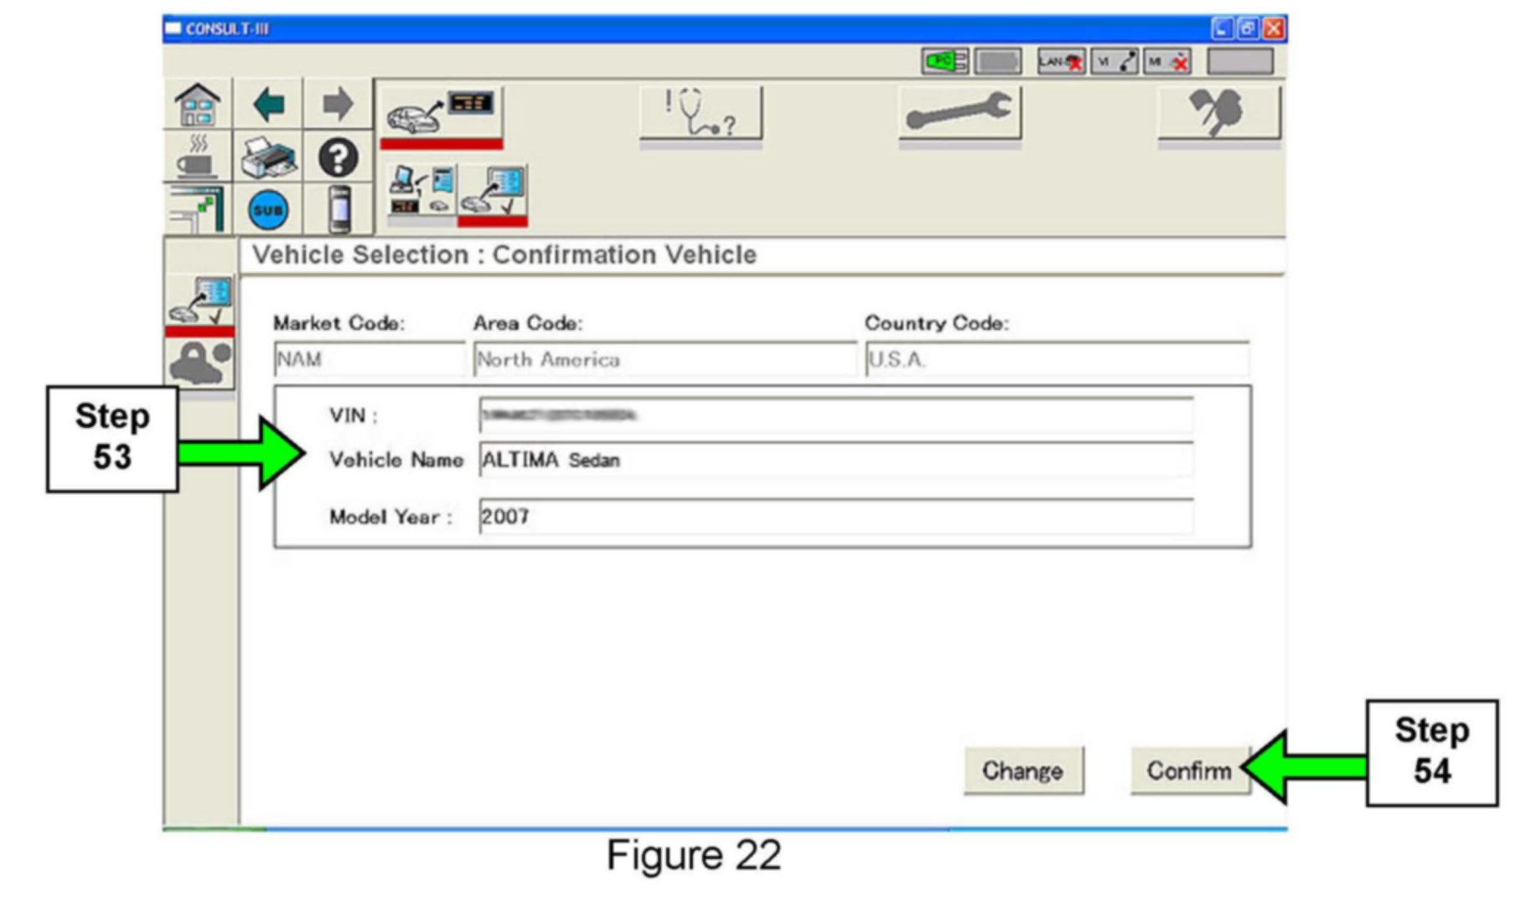
Task: Go back with the left arrow
Action: (268, 106)
